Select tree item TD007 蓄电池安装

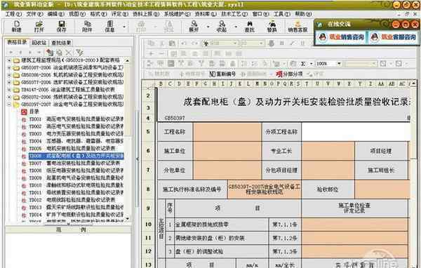tap(74, 163)
